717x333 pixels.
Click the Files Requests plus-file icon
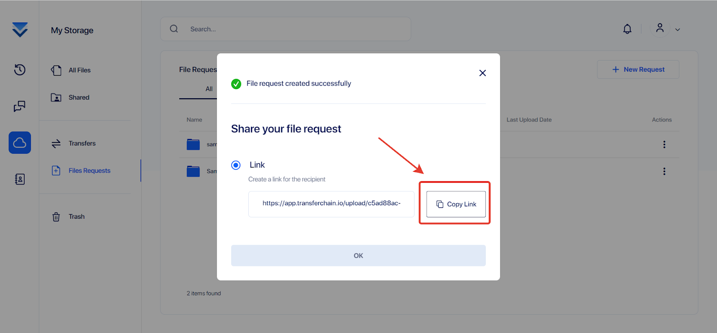(x=56, y=171)
